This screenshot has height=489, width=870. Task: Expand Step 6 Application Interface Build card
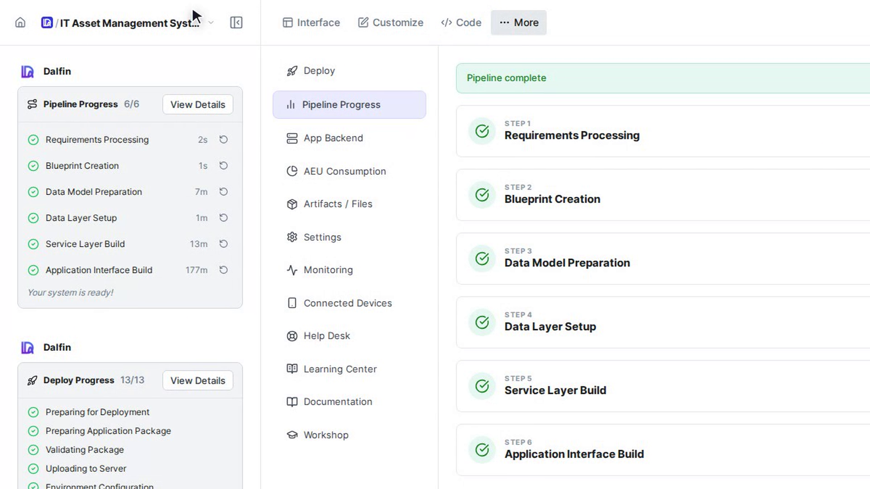663,450
